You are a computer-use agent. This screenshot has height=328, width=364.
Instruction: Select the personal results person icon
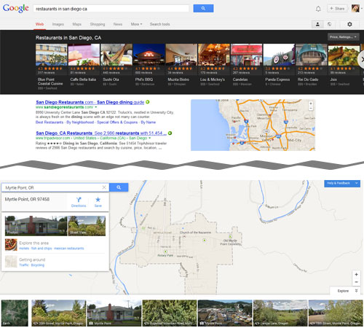pos(317,24)
